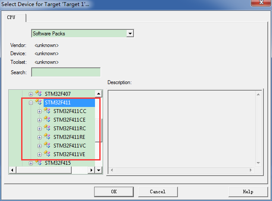Screen dimensions: 272x201
Task: Focus the Search input field
Action: (66, 72)
